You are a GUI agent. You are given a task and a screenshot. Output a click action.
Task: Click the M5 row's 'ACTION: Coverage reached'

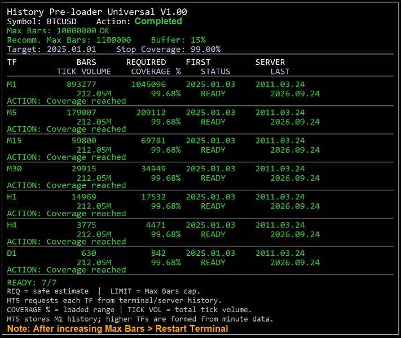[x=67, y=129]
